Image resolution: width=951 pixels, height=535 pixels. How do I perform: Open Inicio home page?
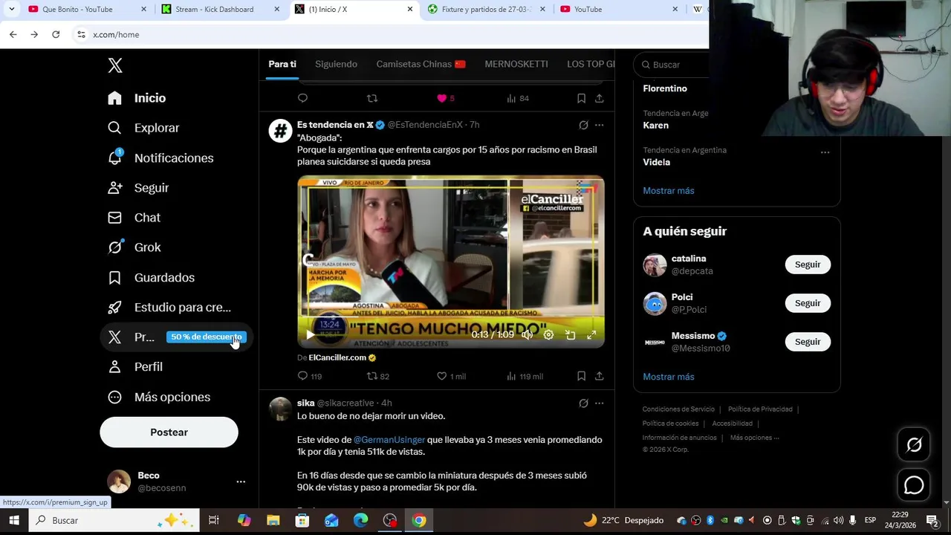click(137, 98)
